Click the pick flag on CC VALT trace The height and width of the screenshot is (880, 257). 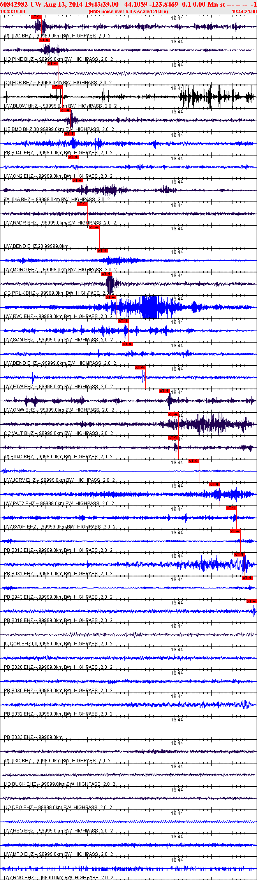click(x=173, y=414)
